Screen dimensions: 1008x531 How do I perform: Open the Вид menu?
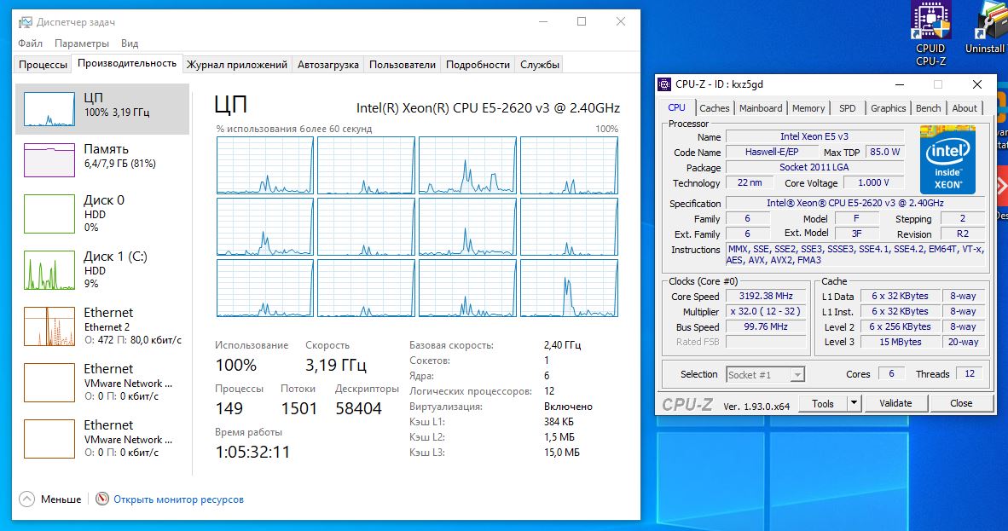[x=130, y=43]
